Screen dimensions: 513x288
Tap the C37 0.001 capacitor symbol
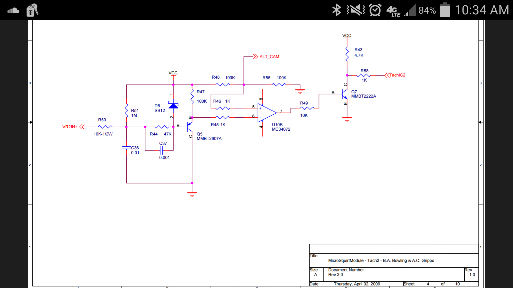click(x=161, y=150)
